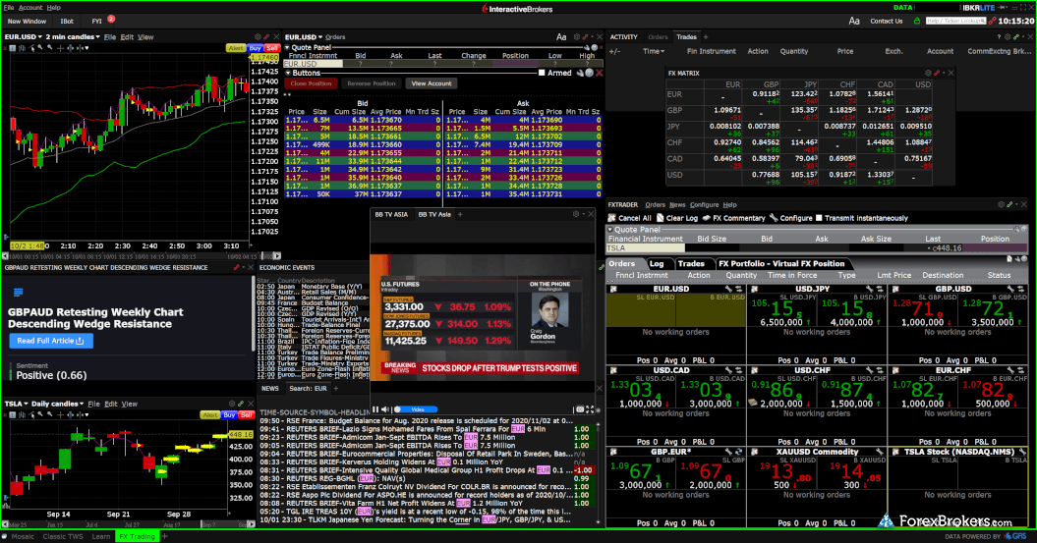Open the settings gear in Activity panel

[x=1008, y=37]
